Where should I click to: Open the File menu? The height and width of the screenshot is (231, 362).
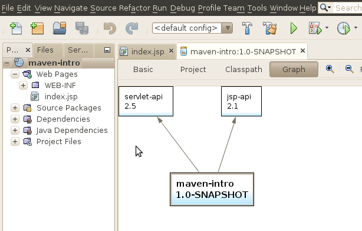pos(8,8)
